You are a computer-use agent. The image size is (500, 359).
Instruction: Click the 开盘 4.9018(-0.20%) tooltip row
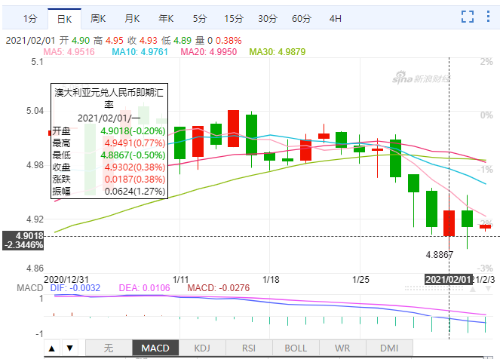pos(109,131)
